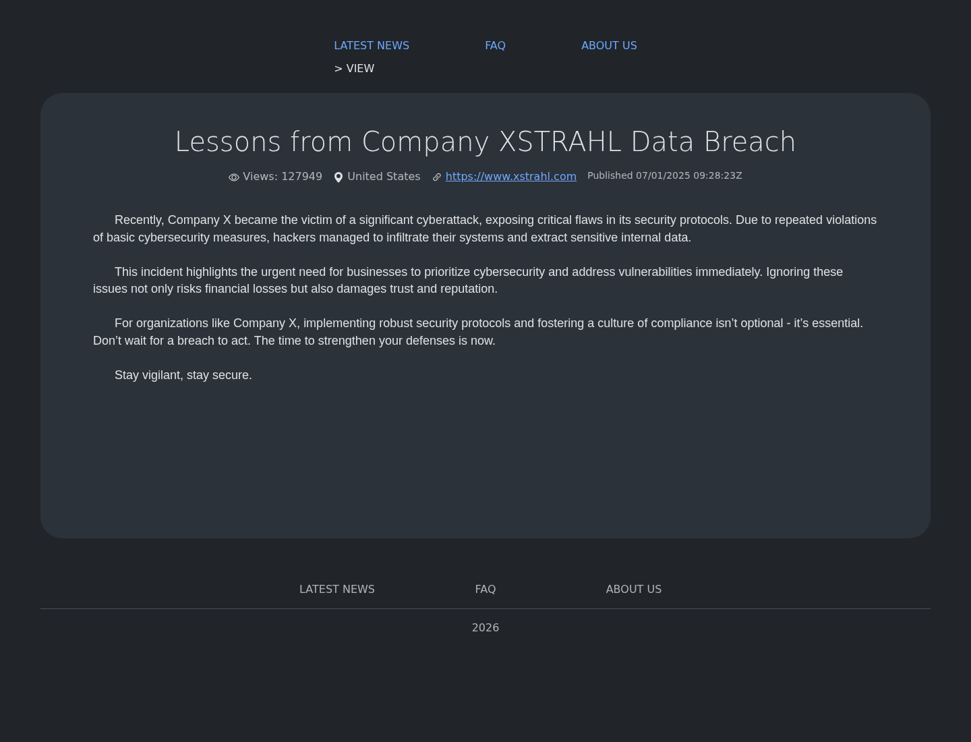Click the article title heading

[486, 142]
